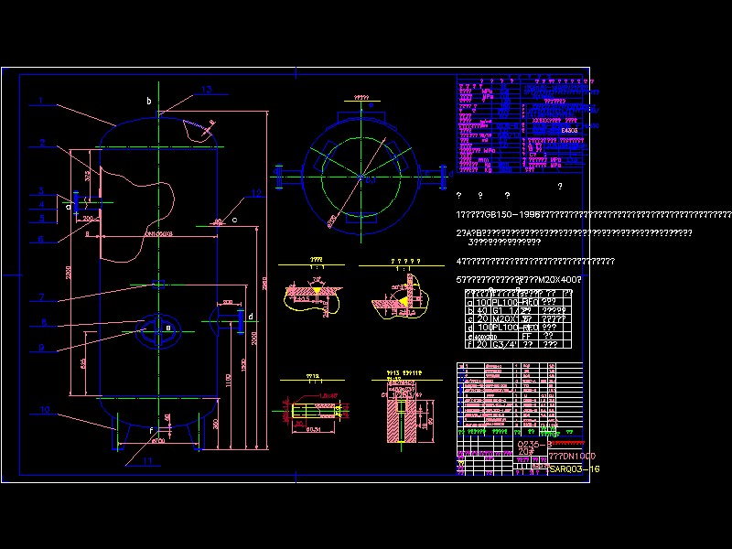Click the material label Q235-B
This screenshot has height=549, width=732.
tap(534, 443)
